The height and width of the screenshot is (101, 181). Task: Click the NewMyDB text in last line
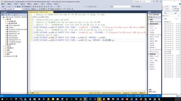pos(106,40)
